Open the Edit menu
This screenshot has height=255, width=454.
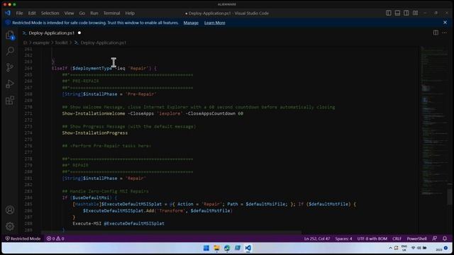(32, 13)
